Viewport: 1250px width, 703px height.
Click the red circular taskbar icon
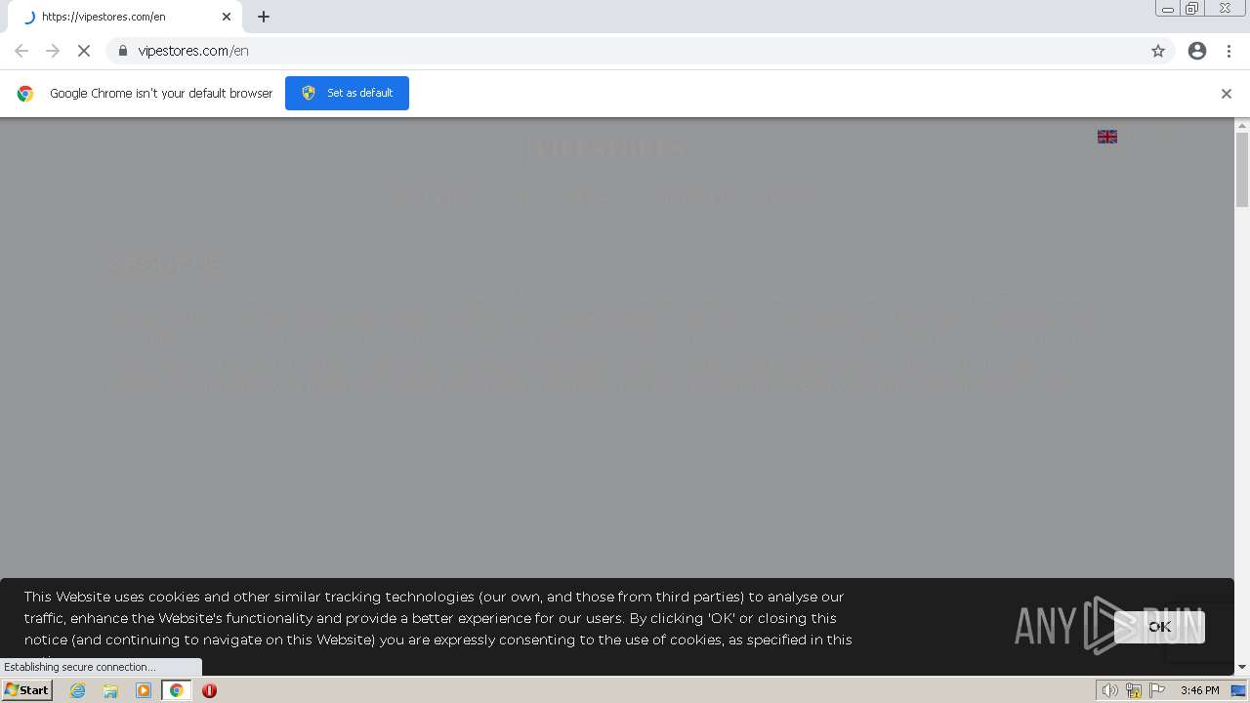(209, 690)
